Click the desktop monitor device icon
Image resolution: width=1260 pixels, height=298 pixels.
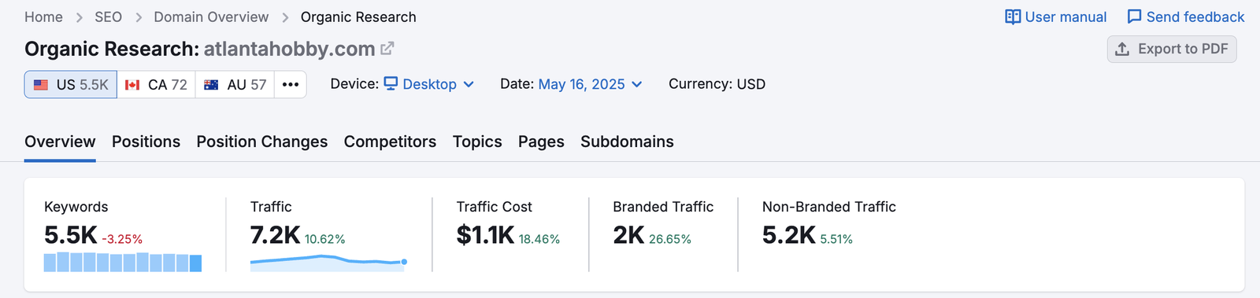391,83
